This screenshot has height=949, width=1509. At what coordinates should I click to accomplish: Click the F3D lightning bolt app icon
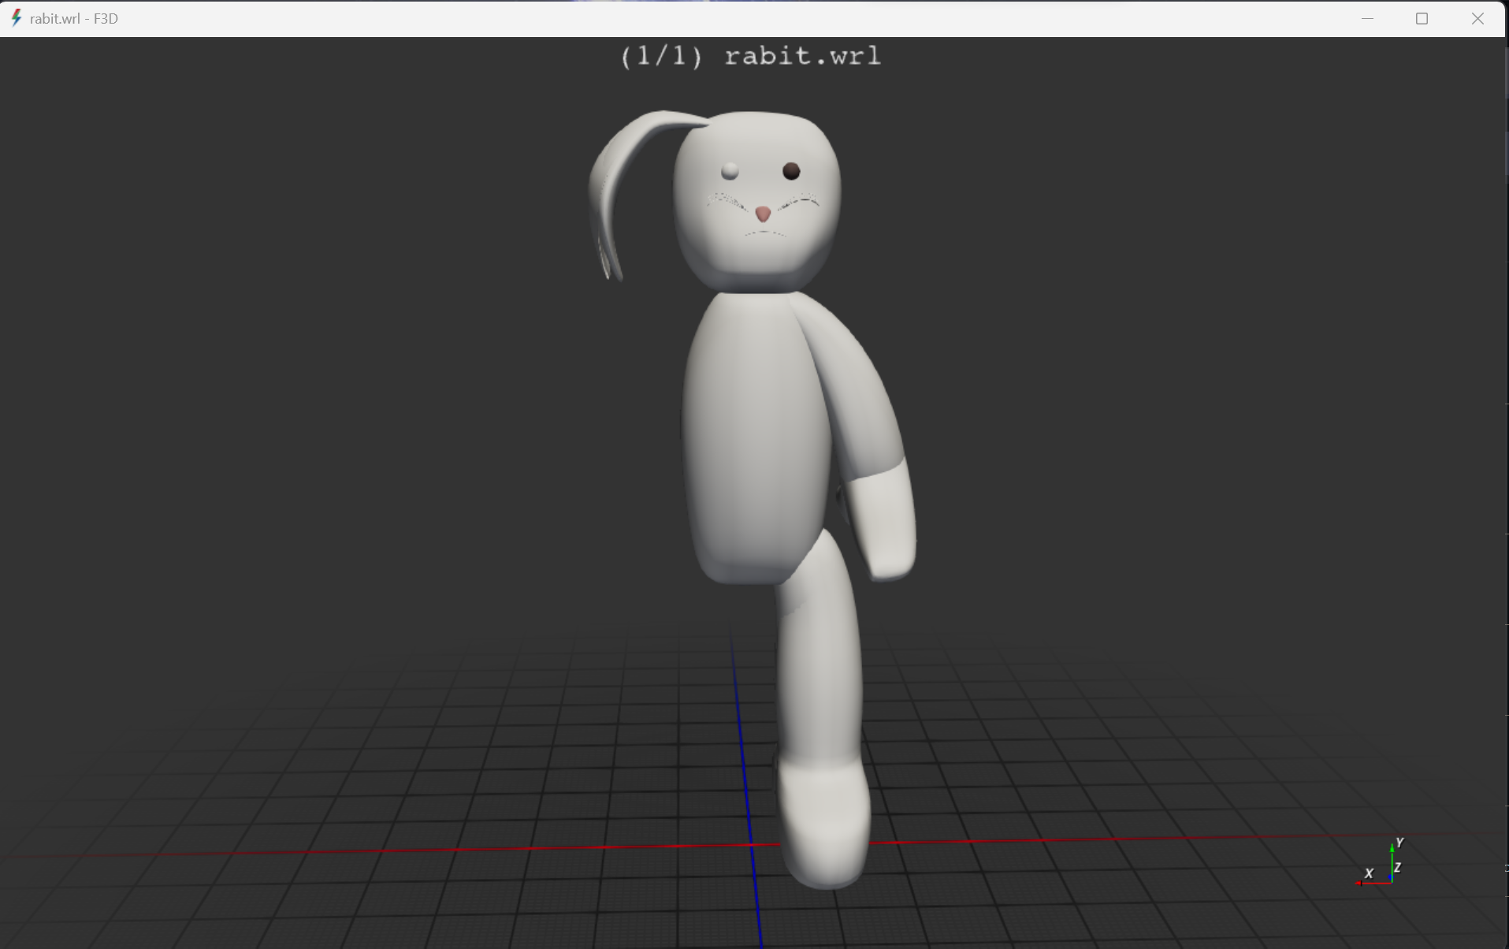[x=16, y=18]
